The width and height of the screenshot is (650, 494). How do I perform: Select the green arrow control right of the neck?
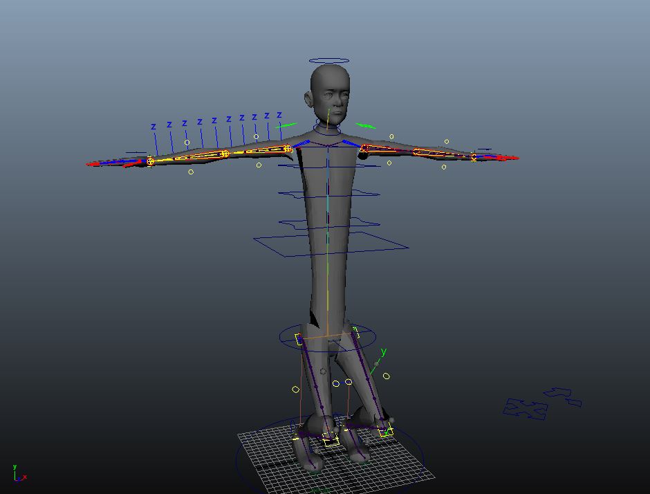(366, 126)
